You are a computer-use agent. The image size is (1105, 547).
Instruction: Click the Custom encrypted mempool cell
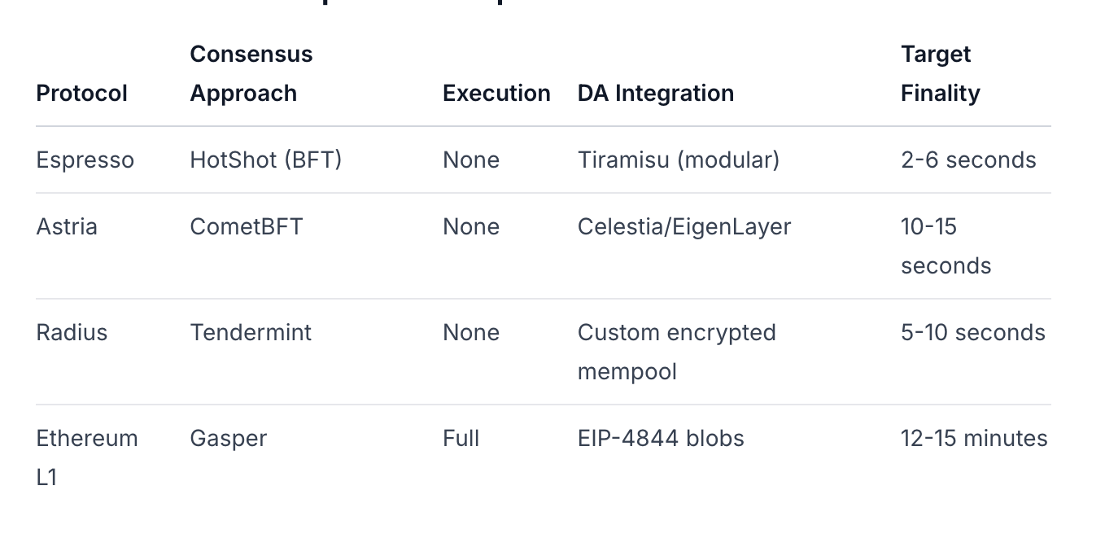(x=676, y=352)
